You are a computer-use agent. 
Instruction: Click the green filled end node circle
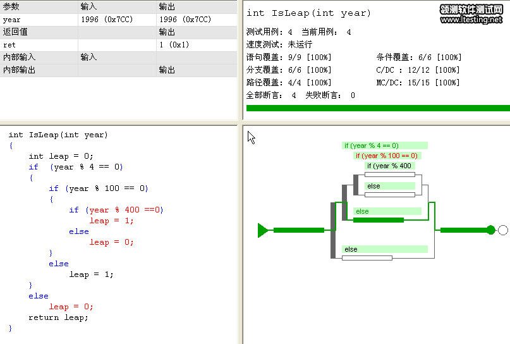click(491, 230)
